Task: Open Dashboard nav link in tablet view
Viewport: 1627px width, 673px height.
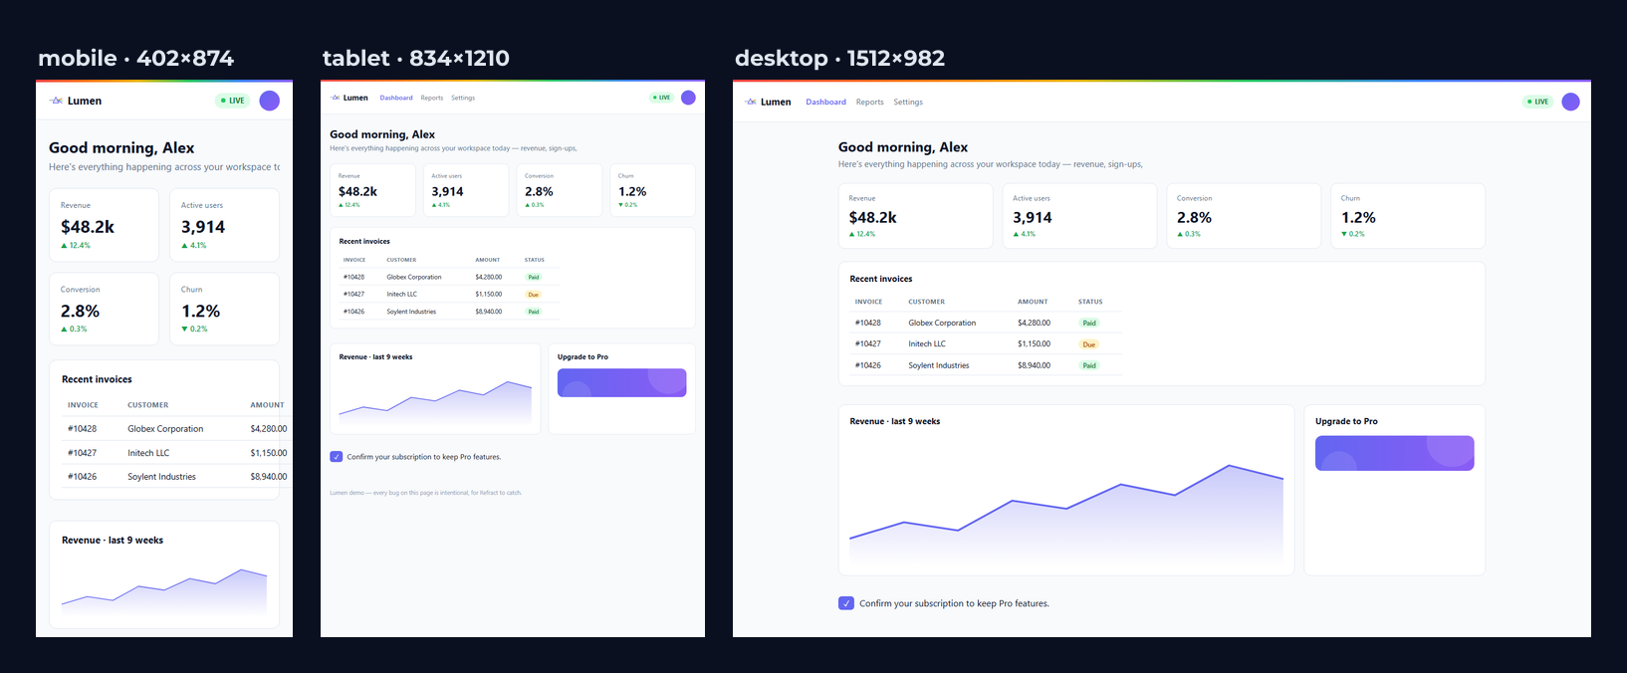Action: (396, 98)
